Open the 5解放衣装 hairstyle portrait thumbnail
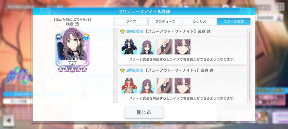 coord(147,86)
